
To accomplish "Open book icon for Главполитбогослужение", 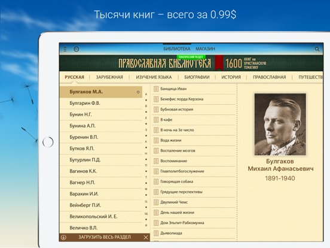I will pos(156,171).
